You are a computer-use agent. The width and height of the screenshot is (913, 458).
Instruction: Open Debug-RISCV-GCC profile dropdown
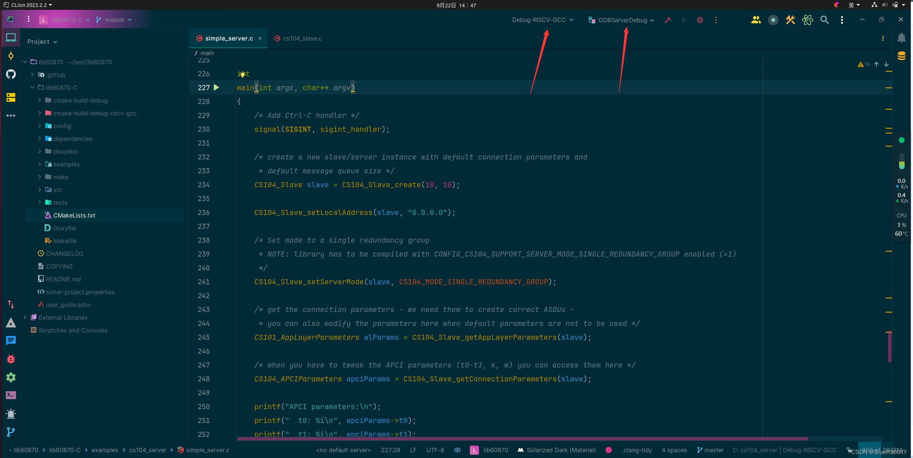pyautogui.click(x=543, y=20)
